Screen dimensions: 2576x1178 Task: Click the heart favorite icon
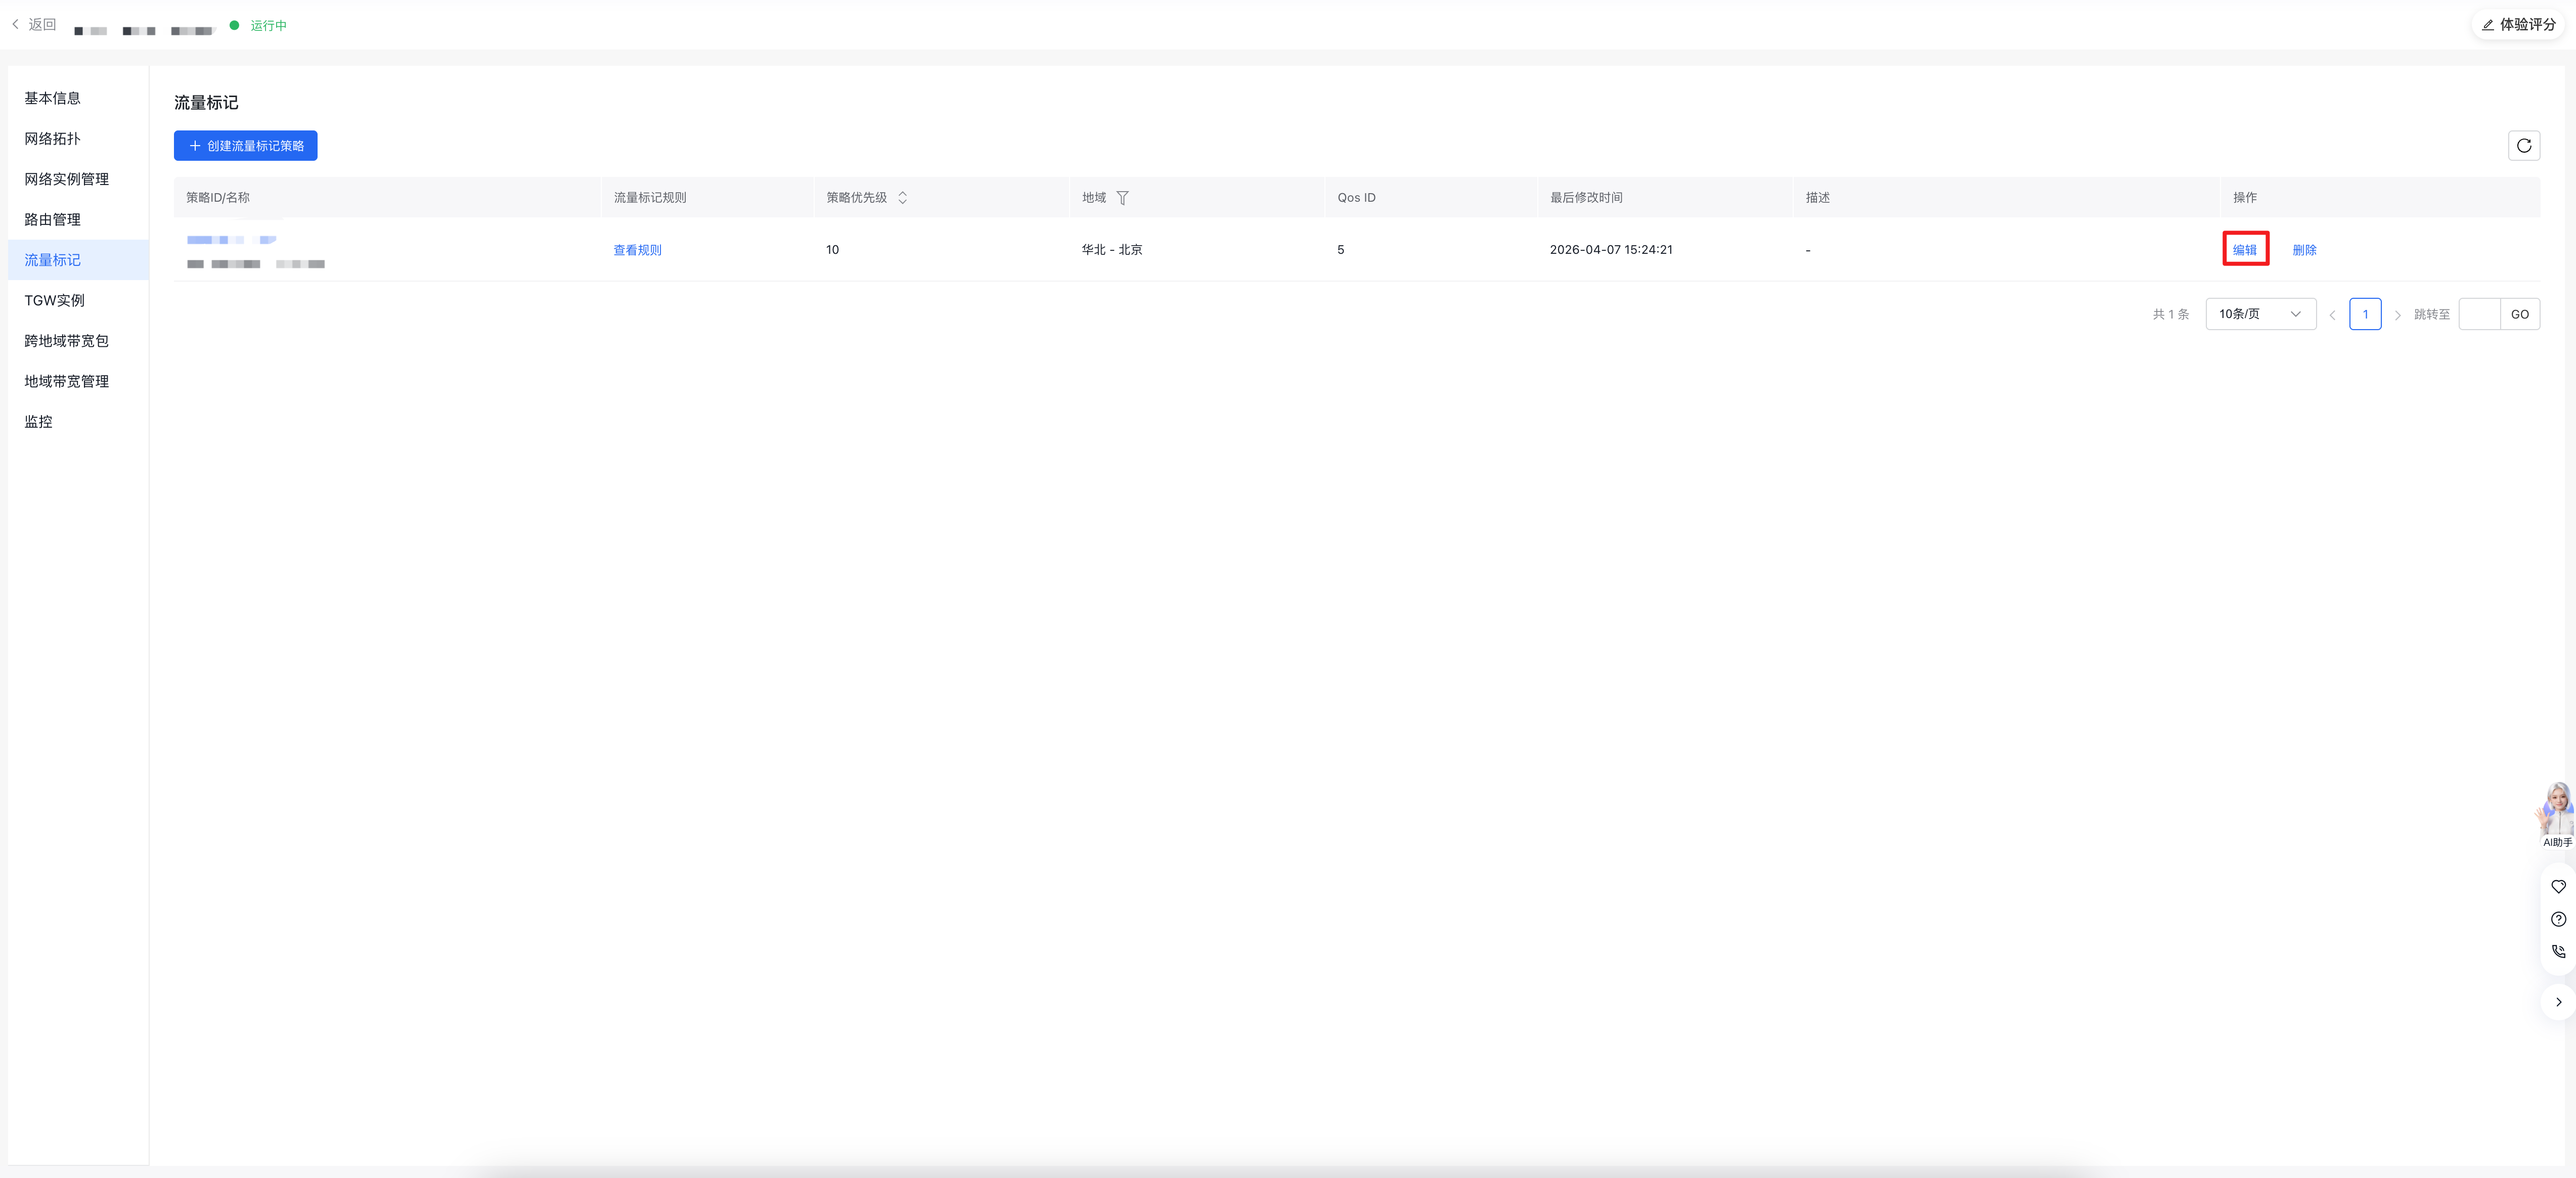pos(2558,887)
